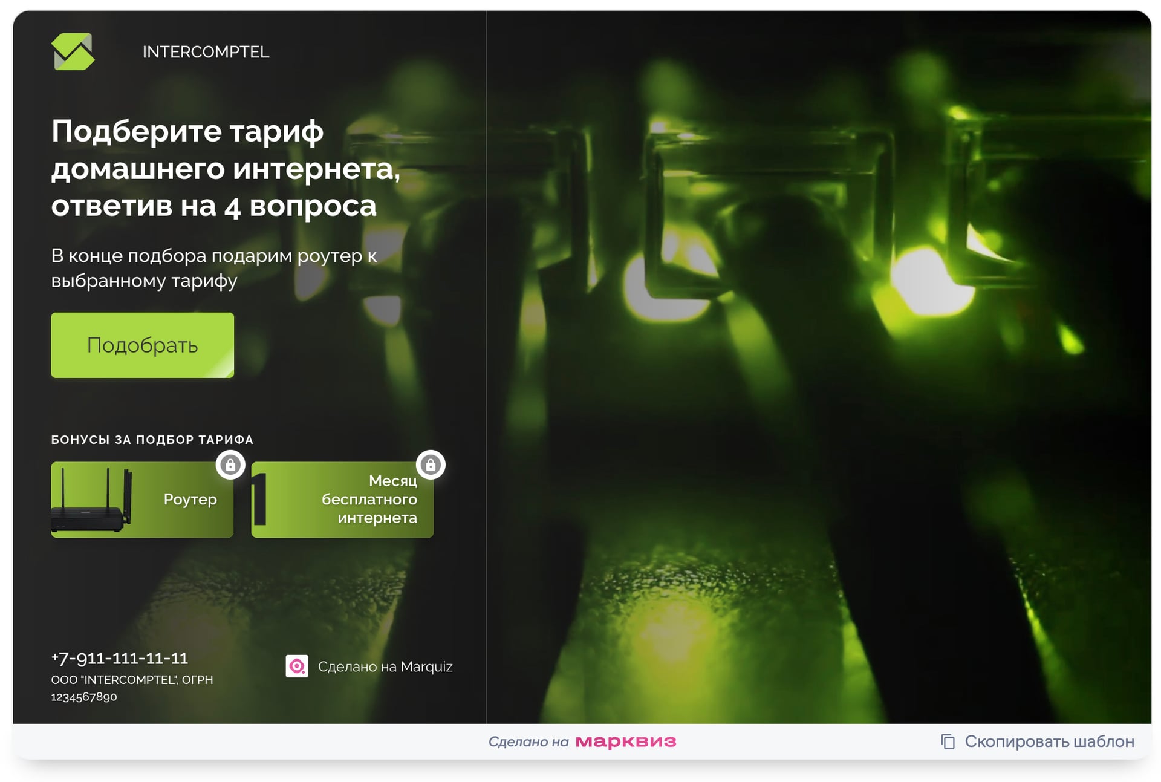Image resolution: width=1161 pixels, height=782 pixels.
Task: Click the headline Подберите тариф домашнего интернета
Action: point(225,168)
